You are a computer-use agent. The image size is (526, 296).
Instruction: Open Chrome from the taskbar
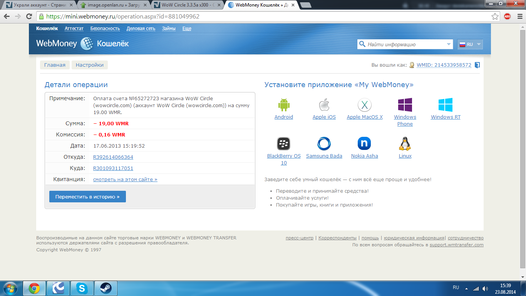pos(34,288)
